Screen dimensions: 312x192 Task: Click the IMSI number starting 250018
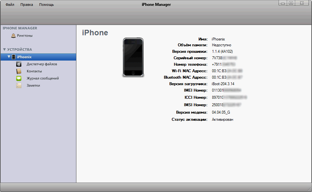[x=227, y=105]
